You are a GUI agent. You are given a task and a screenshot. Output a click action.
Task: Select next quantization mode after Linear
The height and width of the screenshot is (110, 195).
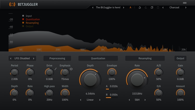(100, 100)
